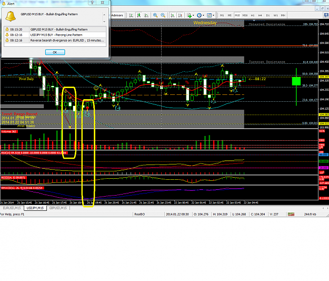
Task: Click the RealBO profile in status bar
Action: tap(139, 215)
